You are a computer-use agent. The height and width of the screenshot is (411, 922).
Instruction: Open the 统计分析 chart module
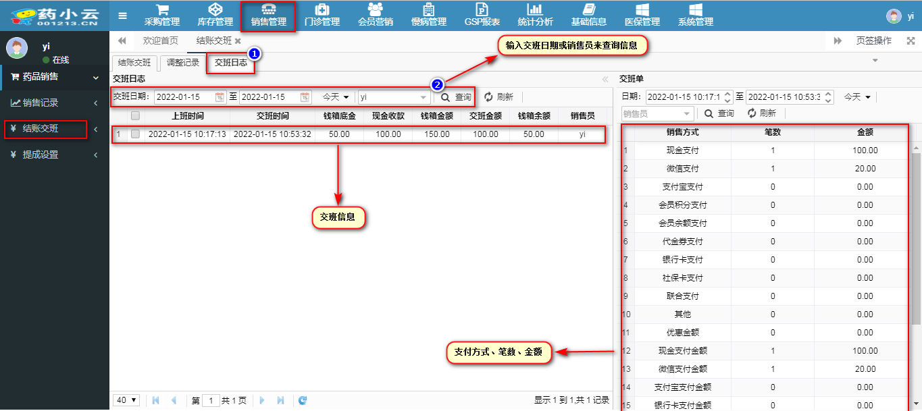tap(534, 16)
